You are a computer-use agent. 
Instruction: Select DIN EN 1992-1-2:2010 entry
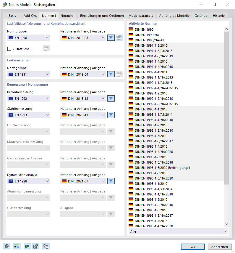tap(176, 93)
